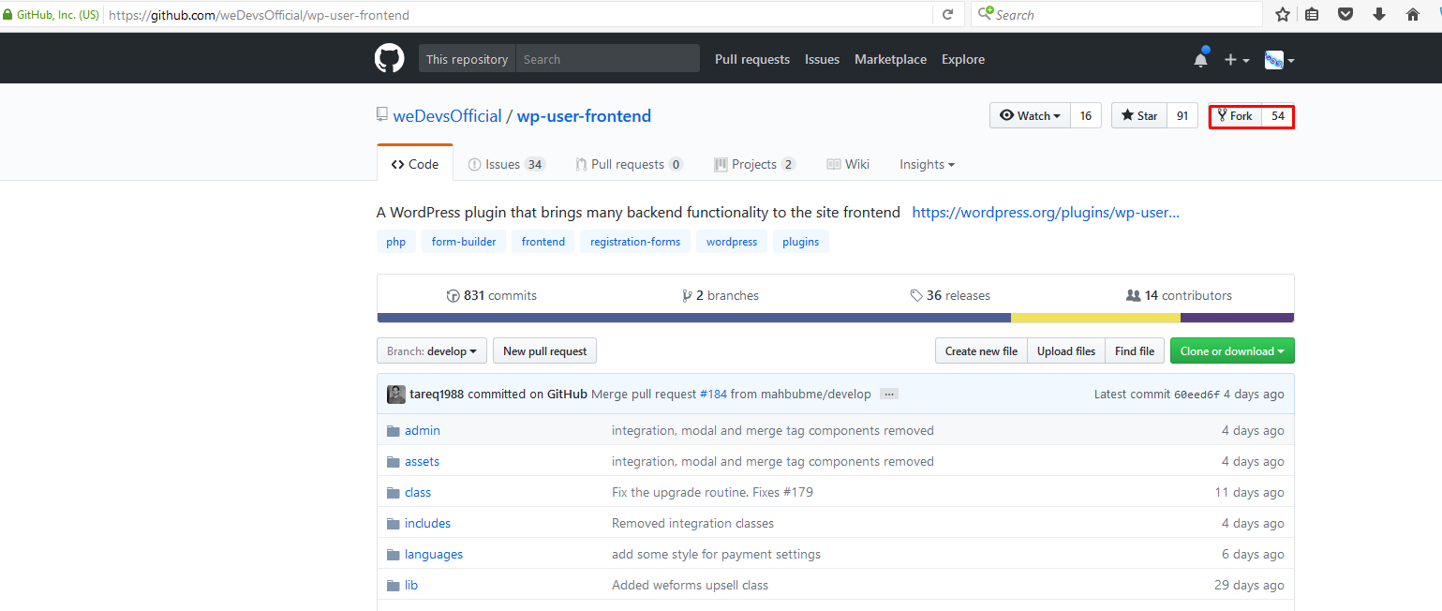Bookmark this page with the star icon
The image size is (1442, 611).
click(1283, 15)
